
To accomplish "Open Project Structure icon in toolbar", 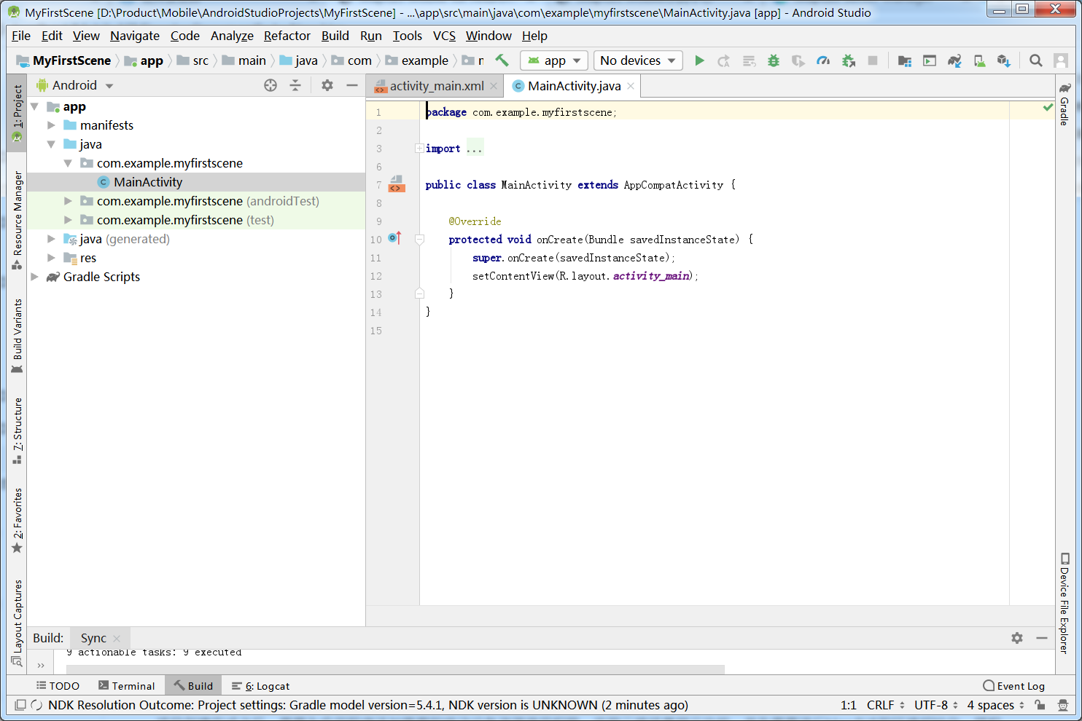I will (905, 60).
